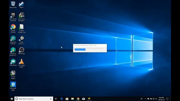The width and height of the screenshot is (180, 101).
Task: Click the BlueStacks extraction progress bar
Action: click(89, 49)
